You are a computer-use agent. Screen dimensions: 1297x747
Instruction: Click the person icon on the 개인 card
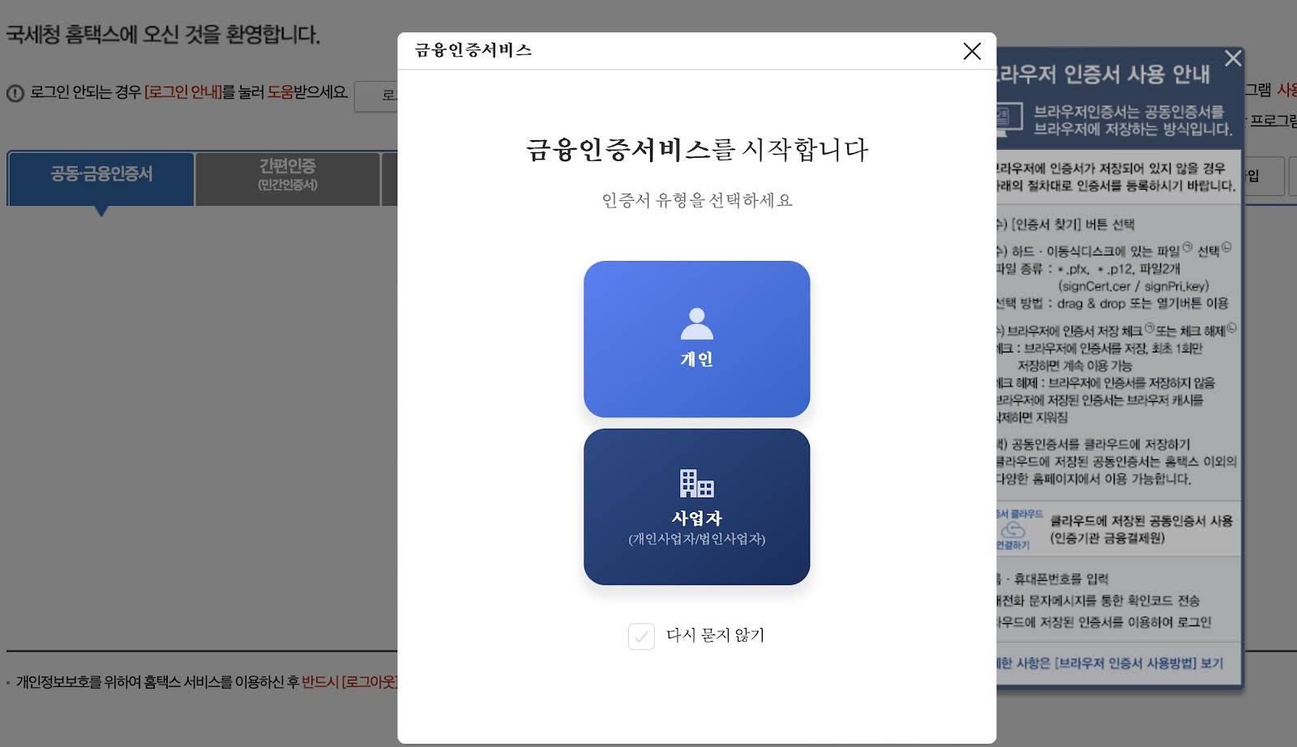pyautogui.click(x=696, y=324)
